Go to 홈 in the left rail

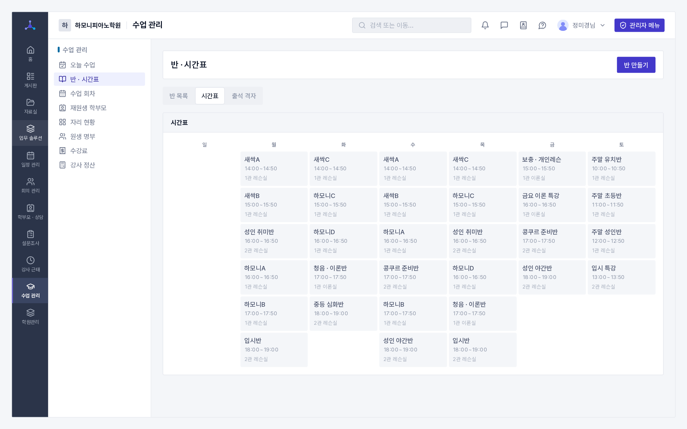(x=30, y=54)
